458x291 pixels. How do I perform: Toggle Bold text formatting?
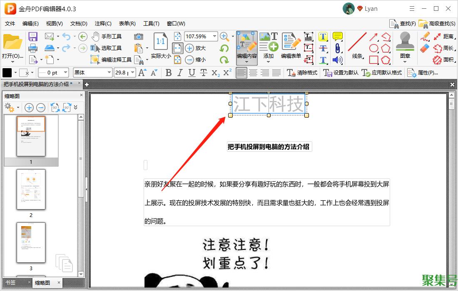(x=169, y=73)
